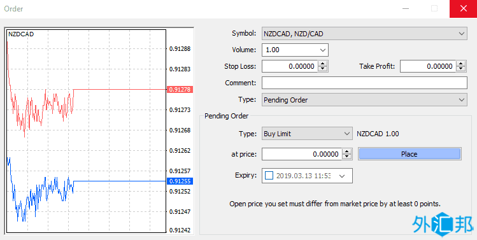The image size is (477, 240).
Task: Open the Expiry date dropdown arrow
Action: click(x=342, y=176)
